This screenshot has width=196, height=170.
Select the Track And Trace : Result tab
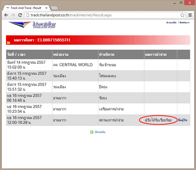coord(25,8)
